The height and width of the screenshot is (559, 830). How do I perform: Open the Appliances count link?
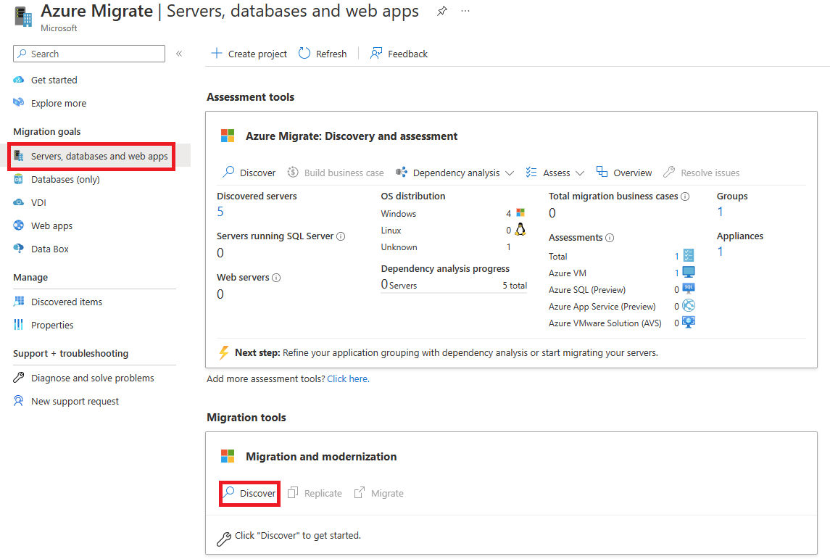click(x=720, y=252)
